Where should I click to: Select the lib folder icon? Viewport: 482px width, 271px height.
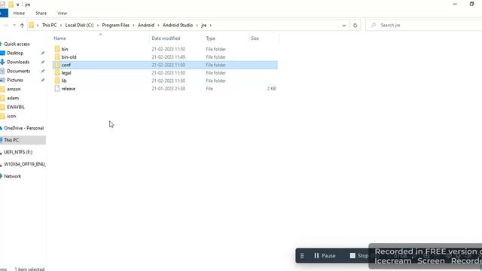click(57, 81)
